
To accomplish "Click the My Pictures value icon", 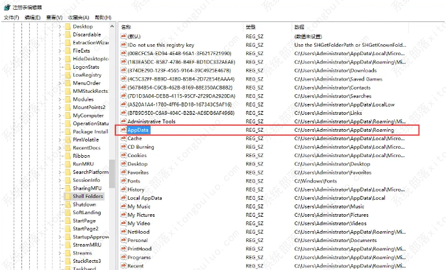I will [x=123, y=215].
